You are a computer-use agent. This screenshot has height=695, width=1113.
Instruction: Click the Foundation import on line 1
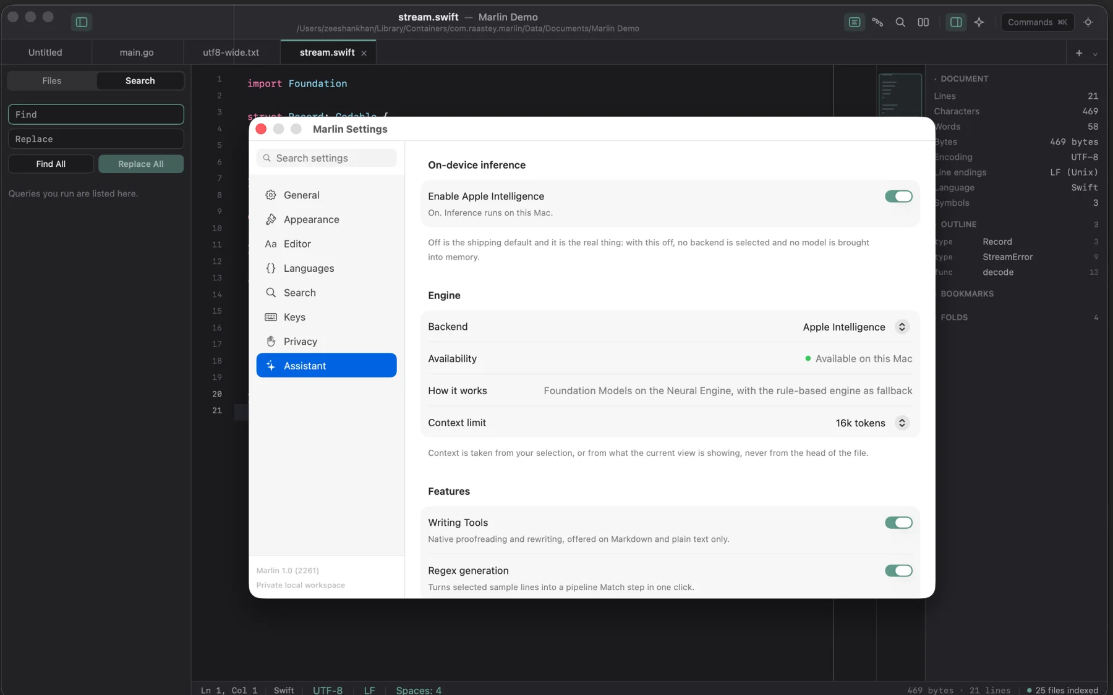(x=318, y=83)
